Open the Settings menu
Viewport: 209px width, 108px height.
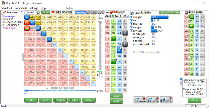34,8
